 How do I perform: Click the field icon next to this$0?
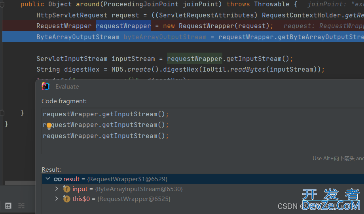(x=66, y=199)
